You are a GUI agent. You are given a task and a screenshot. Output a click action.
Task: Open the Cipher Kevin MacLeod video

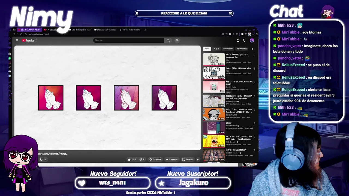pyautogui.click(x=214, y=128)
